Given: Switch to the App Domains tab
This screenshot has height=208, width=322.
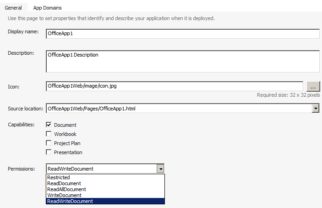Looking at the screenshot, I should pyautogui.click(x=47, y=8).
